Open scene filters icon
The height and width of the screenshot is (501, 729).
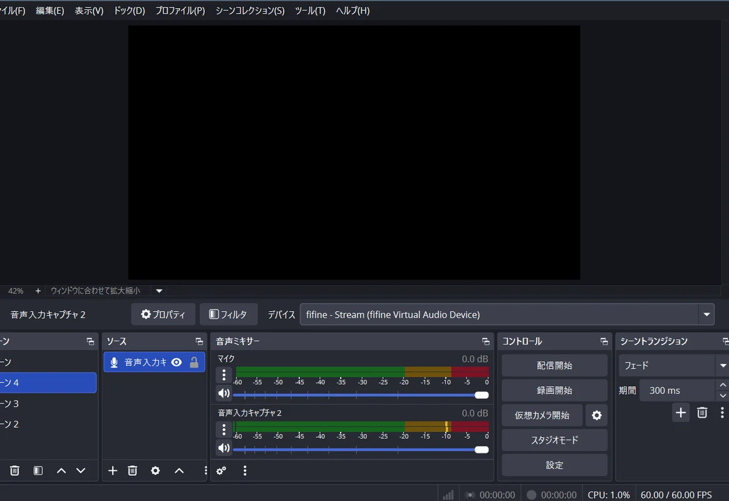pyautogui.click(x=38, y=471)
